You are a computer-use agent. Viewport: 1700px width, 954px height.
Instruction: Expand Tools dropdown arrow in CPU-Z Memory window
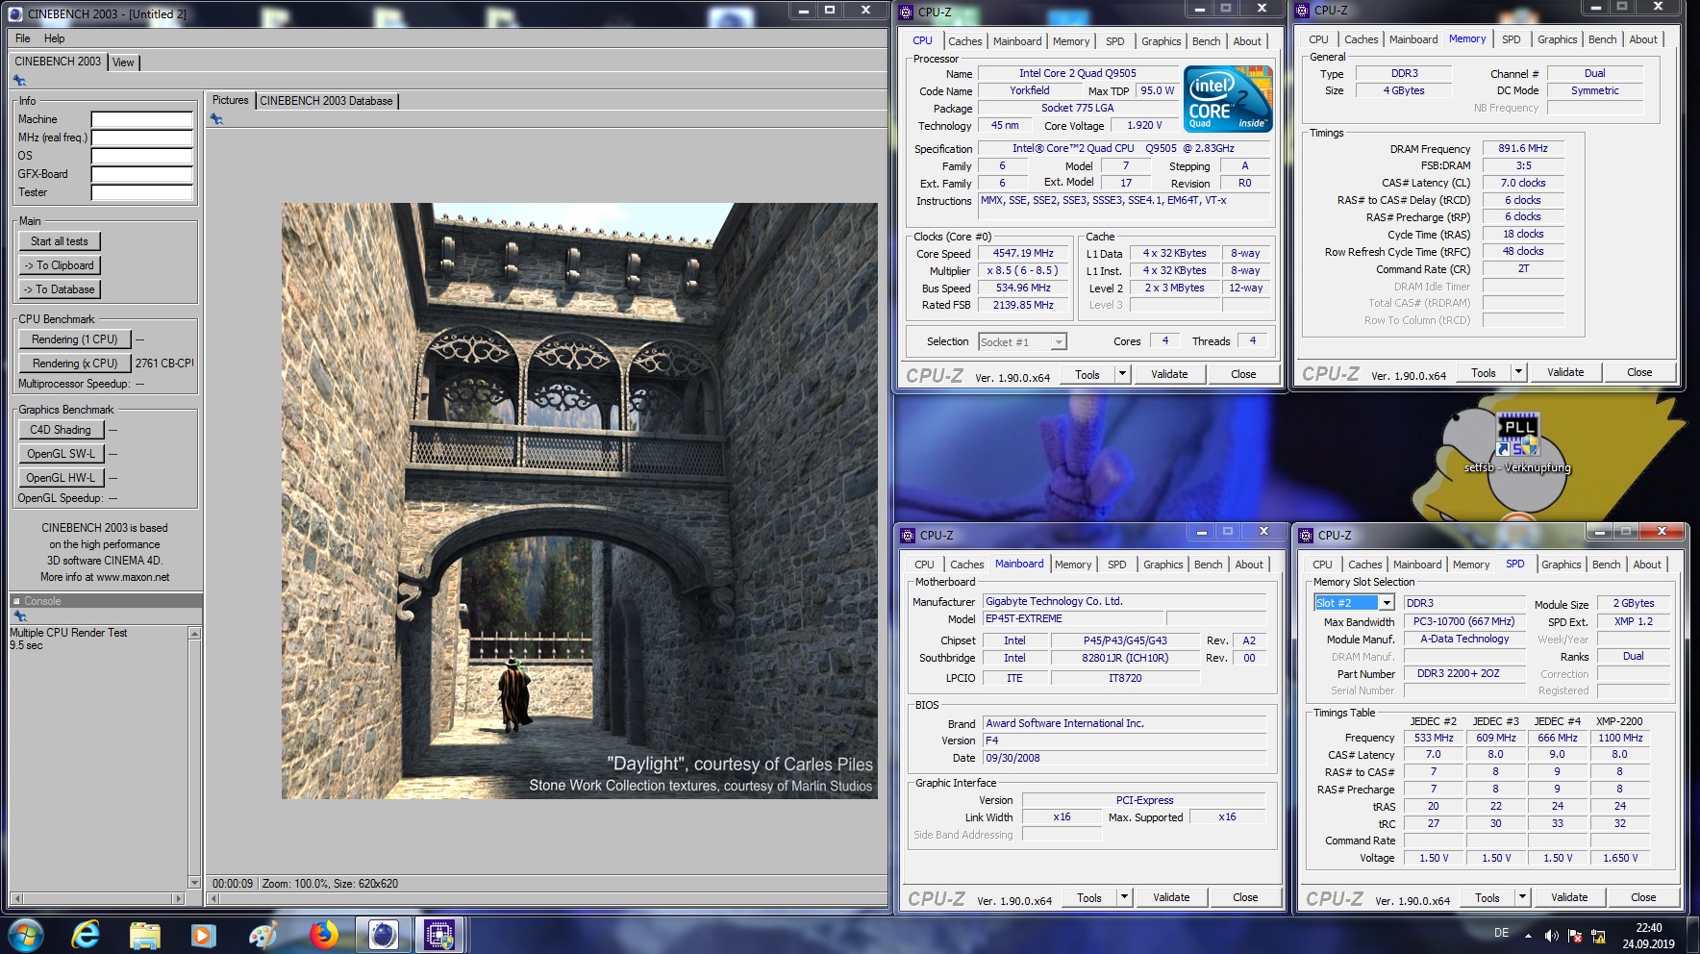coord(1518,372)
